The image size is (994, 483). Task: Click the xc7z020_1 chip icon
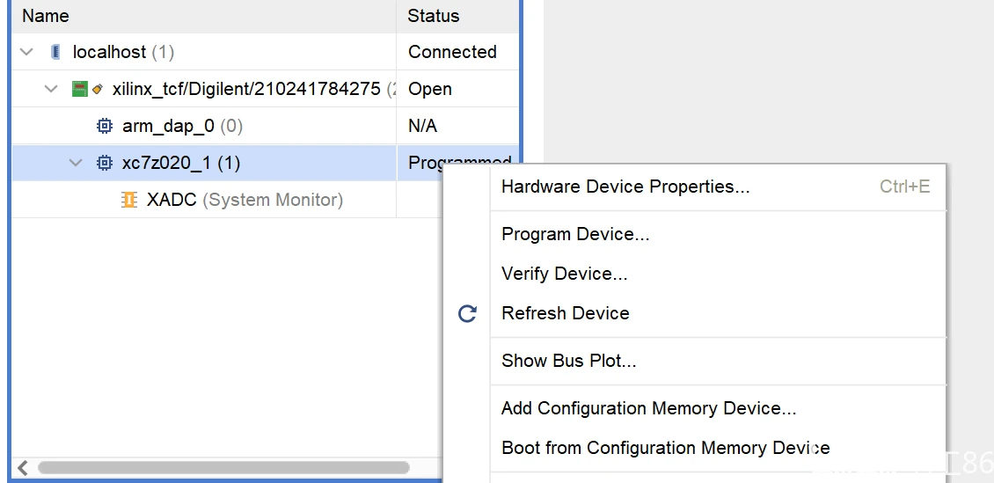point(105,163)
